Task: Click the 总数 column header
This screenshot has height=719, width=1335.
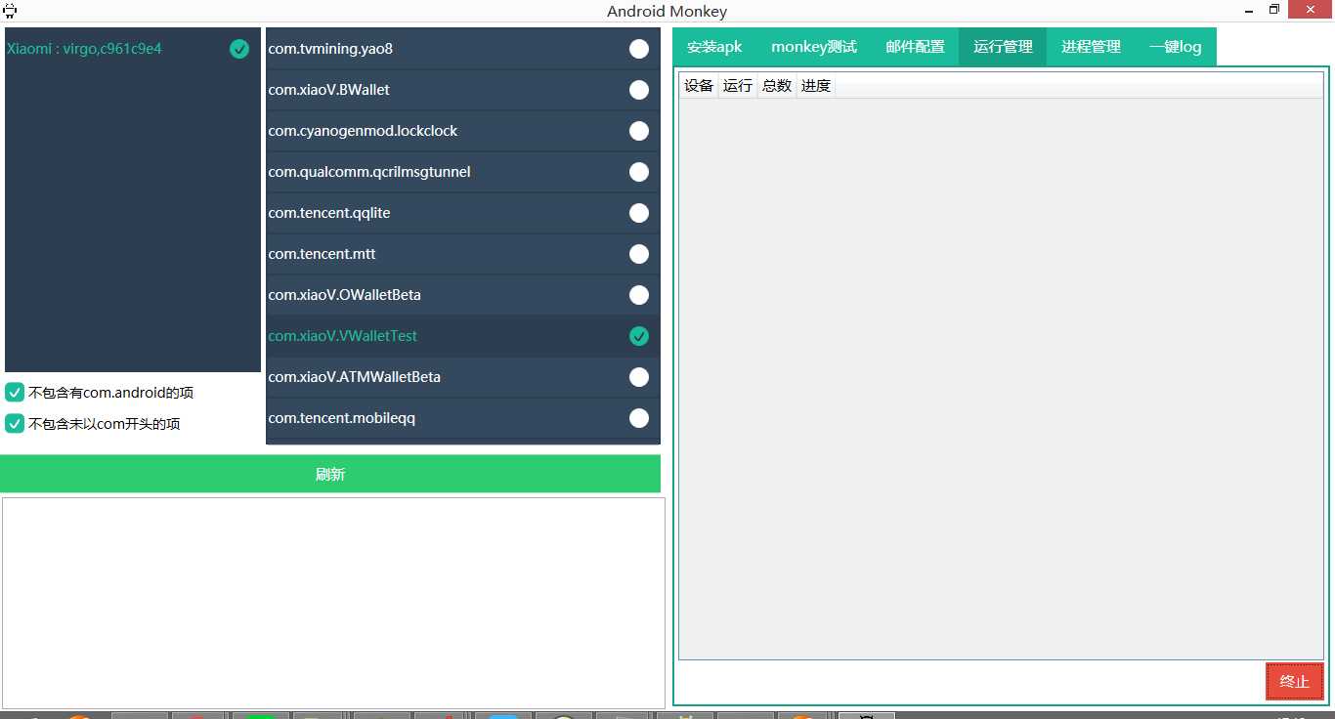Action: coord(777,86)
